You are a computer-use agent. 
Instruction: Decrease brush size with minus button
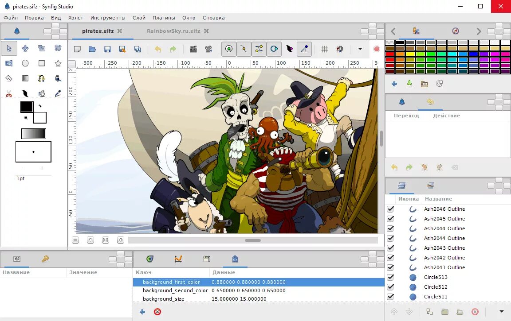click(24, 168)
